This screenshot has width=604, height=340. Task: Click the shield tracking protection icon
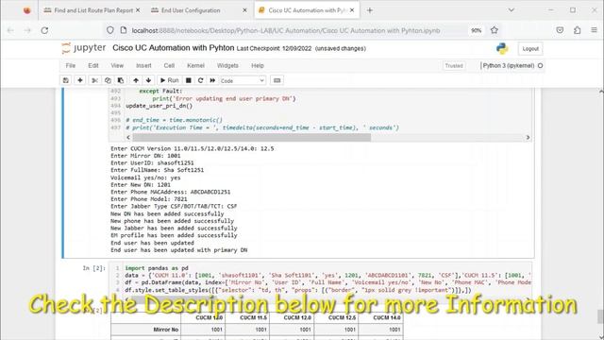110,30
